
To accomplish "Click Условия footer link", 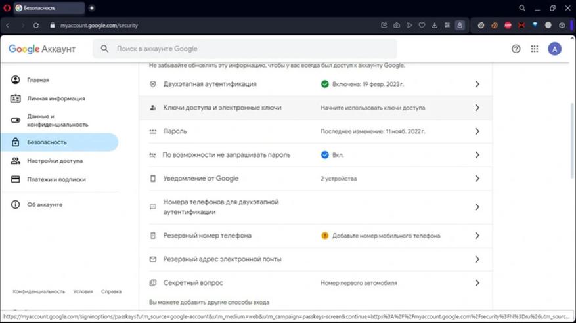I will tap(83, 291).
